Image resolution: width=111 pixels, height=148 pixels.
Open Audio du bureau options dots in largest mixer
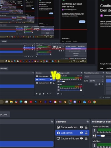tap(94, 131)
